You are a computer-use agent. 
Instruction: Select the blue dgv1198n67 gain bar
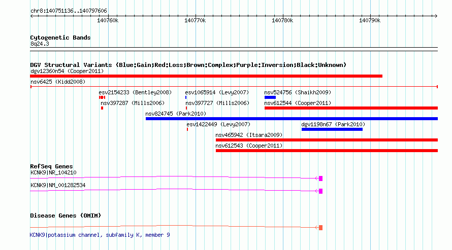coord(332,129)
